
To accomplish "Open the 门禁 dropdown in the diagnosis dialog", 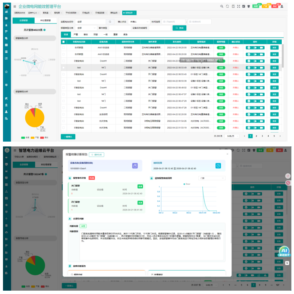I will point(212,178).
